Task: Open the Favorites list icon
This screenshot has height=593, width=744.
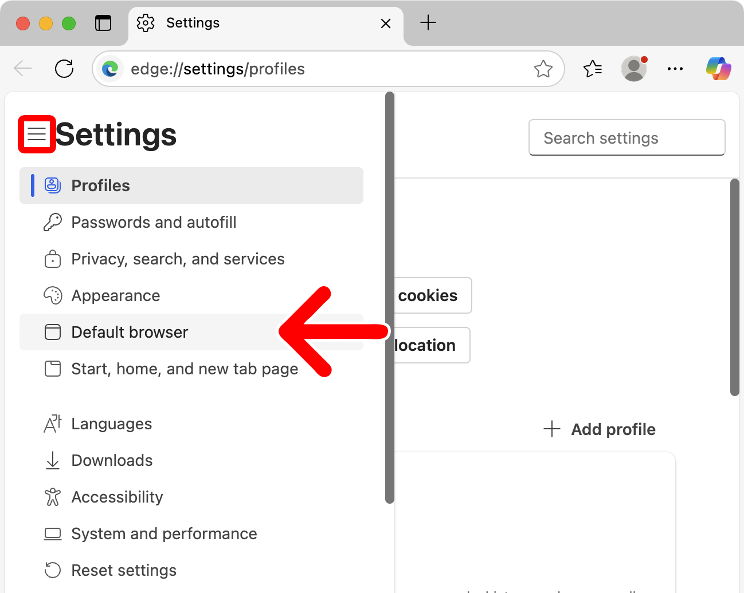Action: (x=592, y=69)
